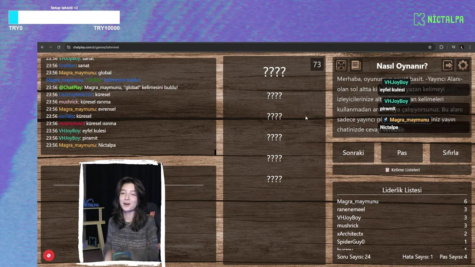
Task: Click chat message ionTalp: küresel
Action: click(69, 116)
